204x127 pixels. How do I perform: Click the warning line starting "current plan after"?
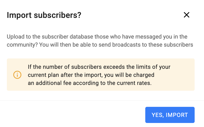[x=91, y=75]
